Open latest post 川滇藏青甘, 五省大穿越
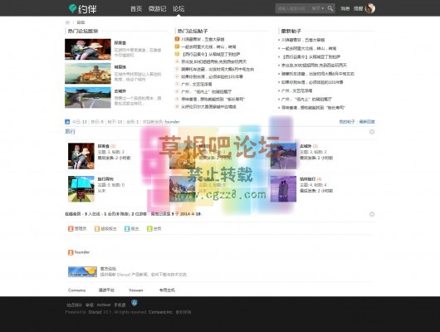440x332 pixels. (303, 40)
